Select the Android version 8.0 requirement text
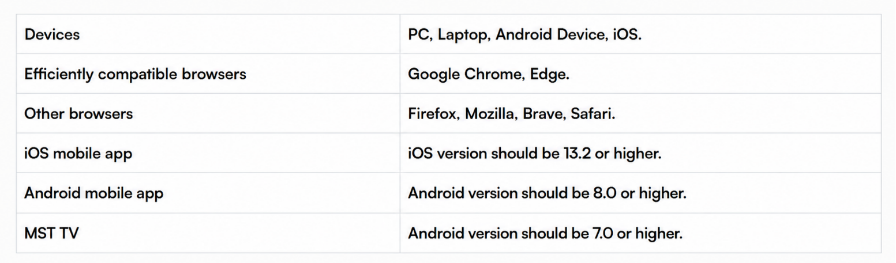The width and height of the screenshot is (896, 263). pyautogui.click(x=547, y=193)
